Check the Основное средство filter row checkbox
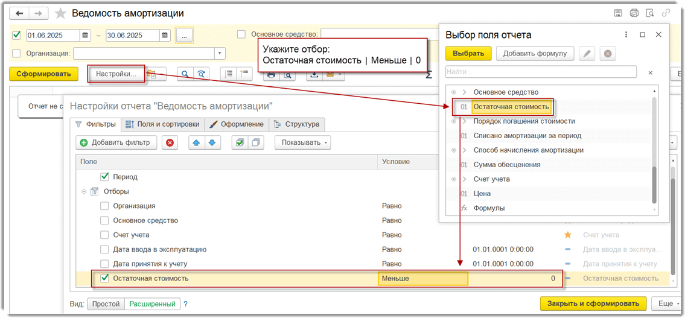685x318 pixels. click(x=104, y=220)
